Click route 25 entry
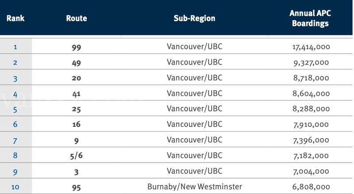 pyautogui.click(x=77, y=109)
